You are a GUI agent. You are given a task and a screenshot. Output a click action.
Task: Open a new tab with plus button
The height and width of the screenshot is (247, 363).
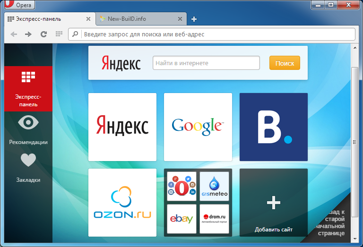click(x=194, y=19)
